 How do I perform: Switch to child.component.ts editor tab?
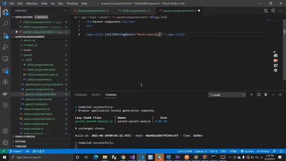pos(134,11)
